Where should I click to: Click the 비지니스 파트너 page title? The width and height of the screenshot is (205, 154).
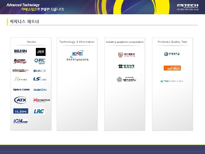click(24, 21)
